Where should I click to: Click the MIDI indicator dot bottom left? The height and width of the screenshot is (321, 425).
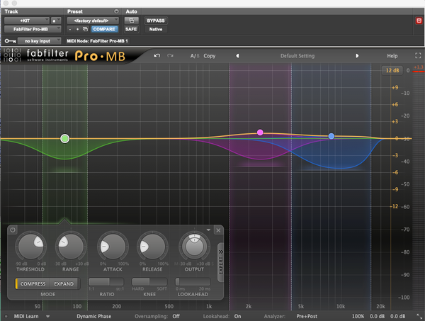6,316
